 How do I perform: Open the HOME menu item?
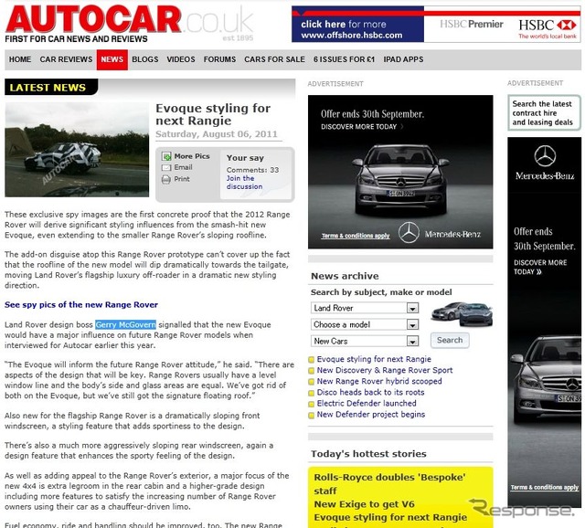pyautogui.click(x=20, y=59)
